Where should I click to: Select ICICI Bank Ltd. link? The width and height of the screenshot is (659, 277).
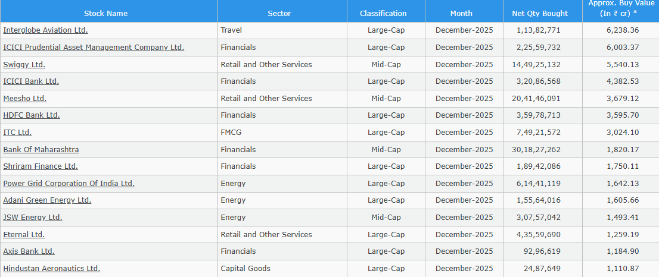pos(31,81)
